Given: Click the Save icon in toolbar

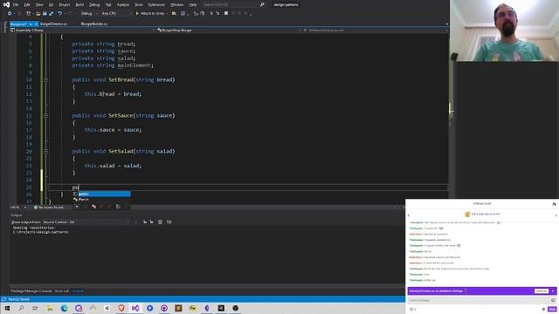Looking at the screenshot, I should [x=45, y=14].
